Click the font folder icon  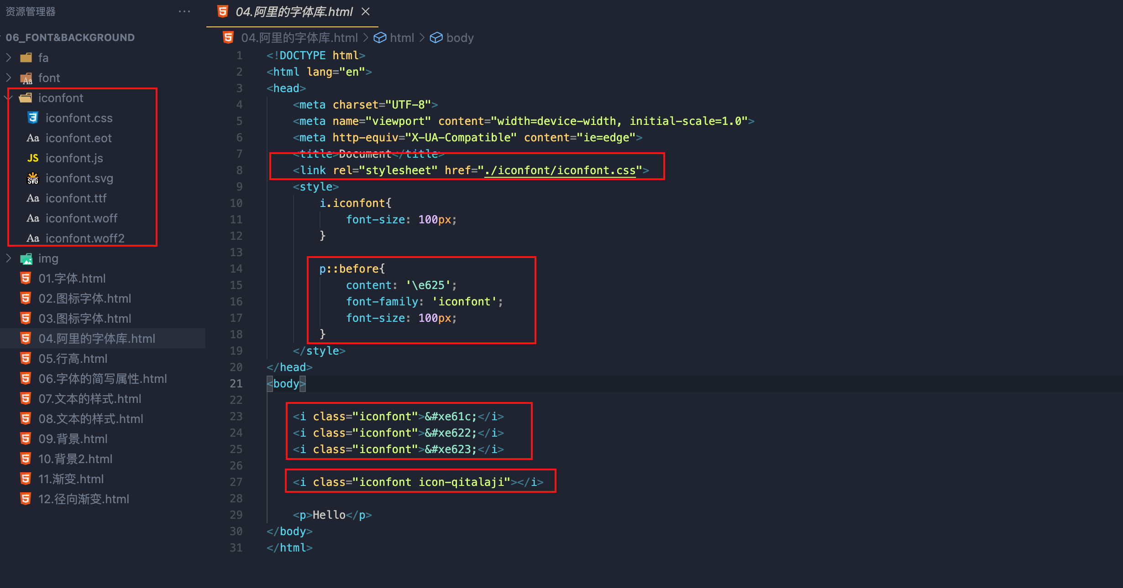pos(26,78)
